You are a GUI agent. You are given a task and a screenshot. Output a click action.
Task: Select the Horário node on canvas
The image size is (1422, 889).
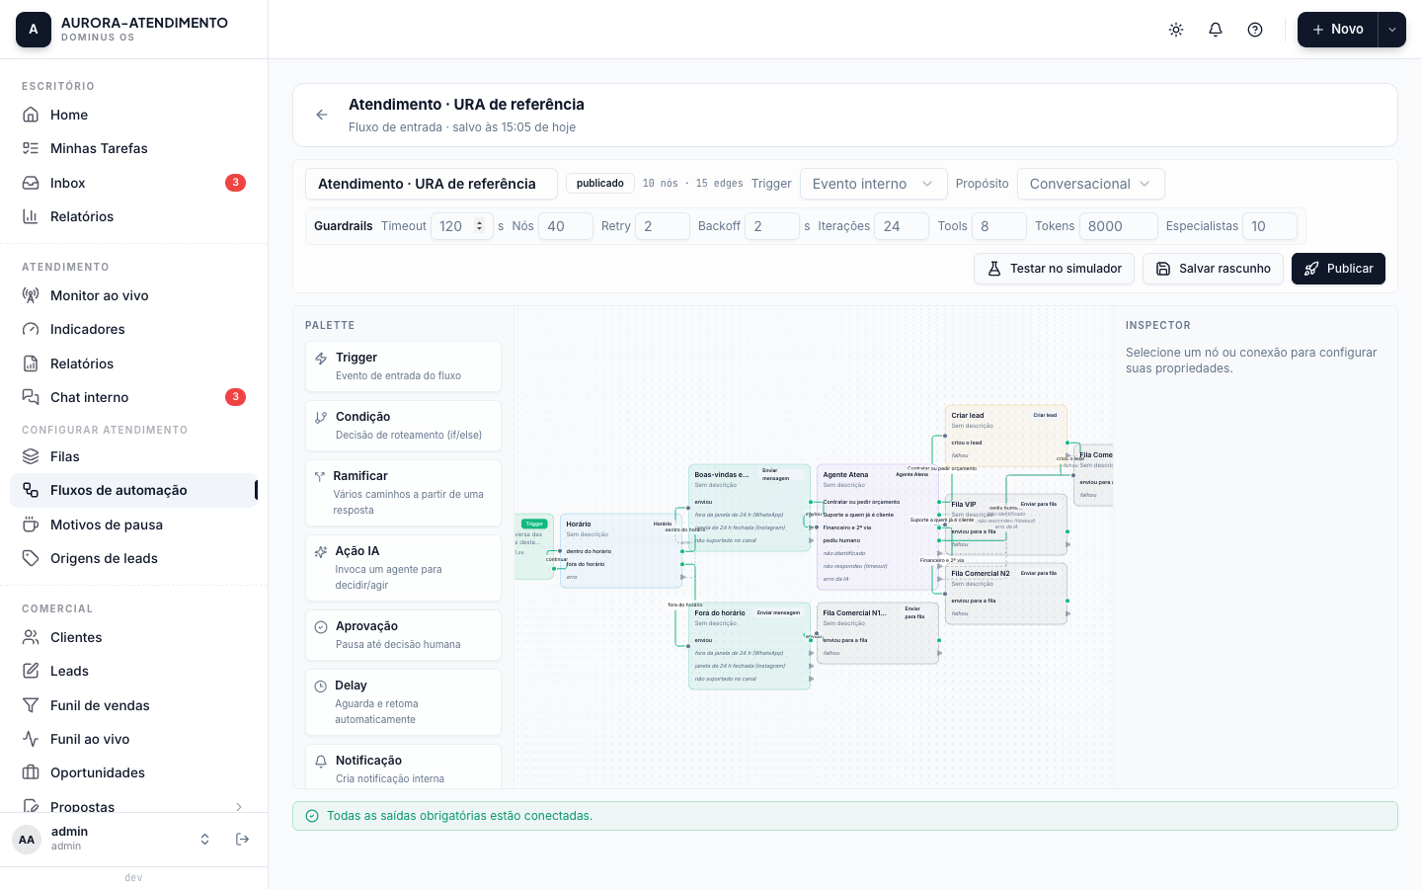point(621,550)
